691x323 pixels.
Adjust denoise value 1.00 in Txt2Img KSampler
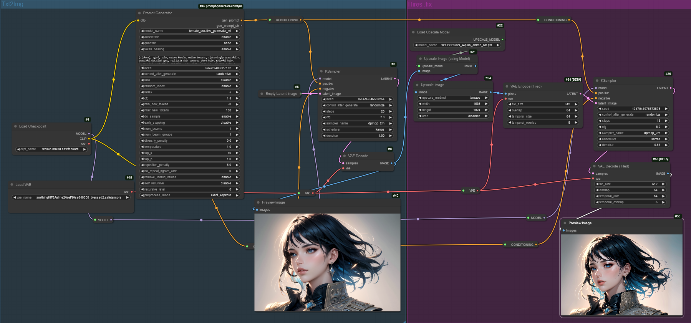[357, 136]
